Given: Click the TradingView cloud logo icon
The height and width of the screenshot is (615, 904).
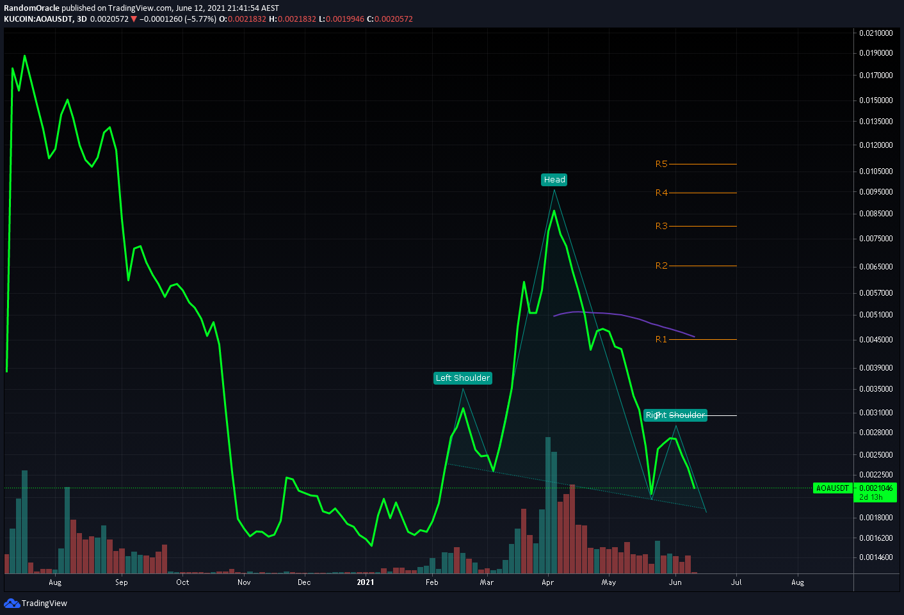Looking at the screenshot, I should click(x=12, y=603).
